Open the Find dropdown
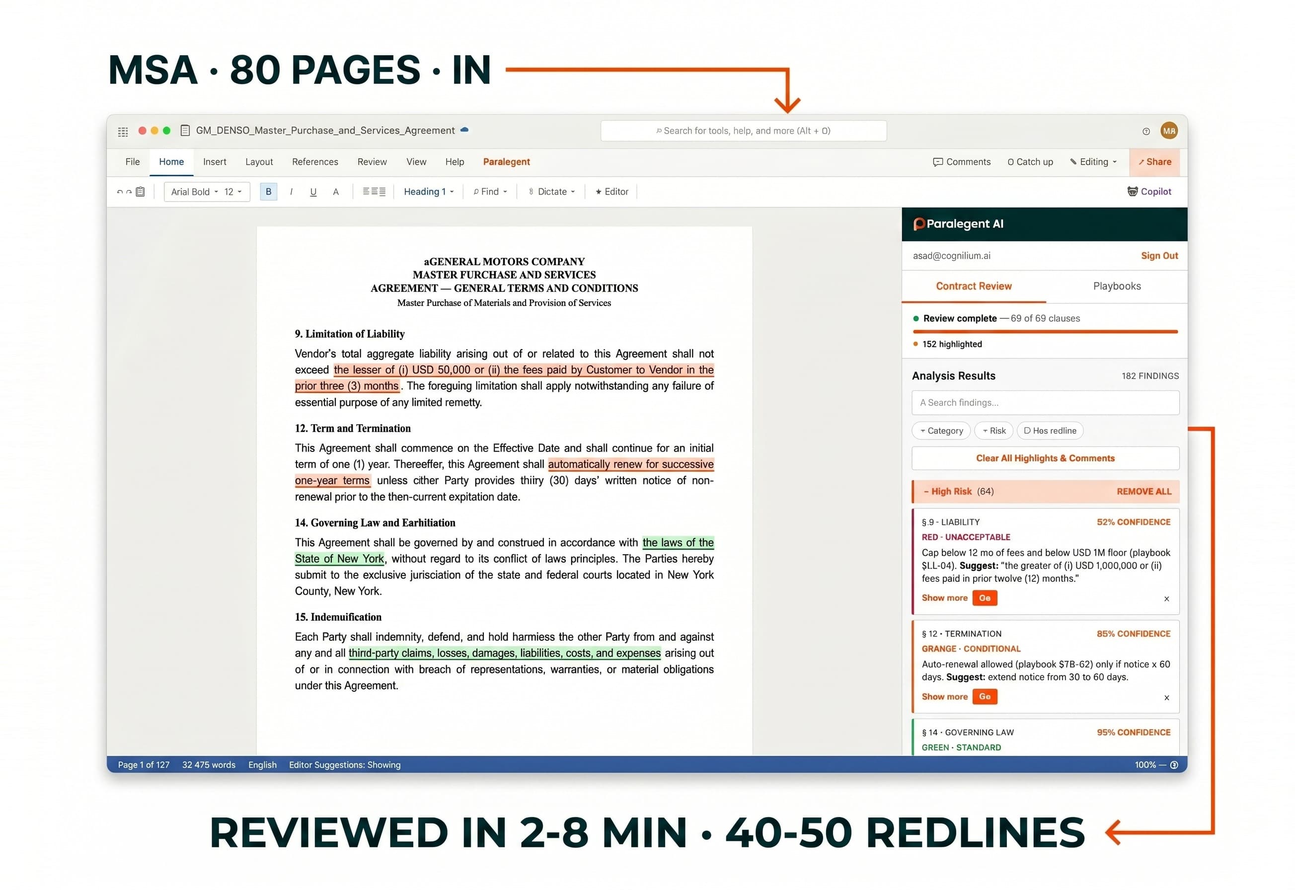The height and width of the screenshot is (890, 1295). (x=490, y=192)
